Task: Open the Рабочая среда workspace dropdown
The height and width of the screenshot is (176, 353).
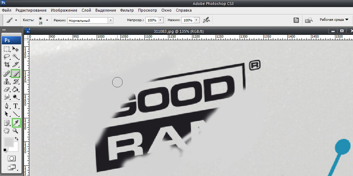Action: 334,20
